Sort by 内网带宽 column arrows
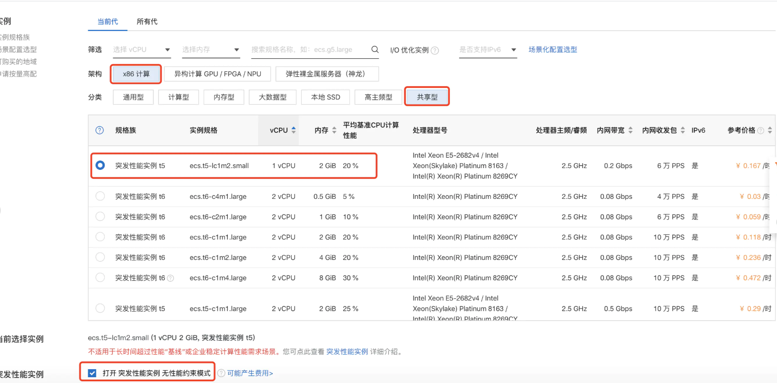 click(x=630, y=130)
